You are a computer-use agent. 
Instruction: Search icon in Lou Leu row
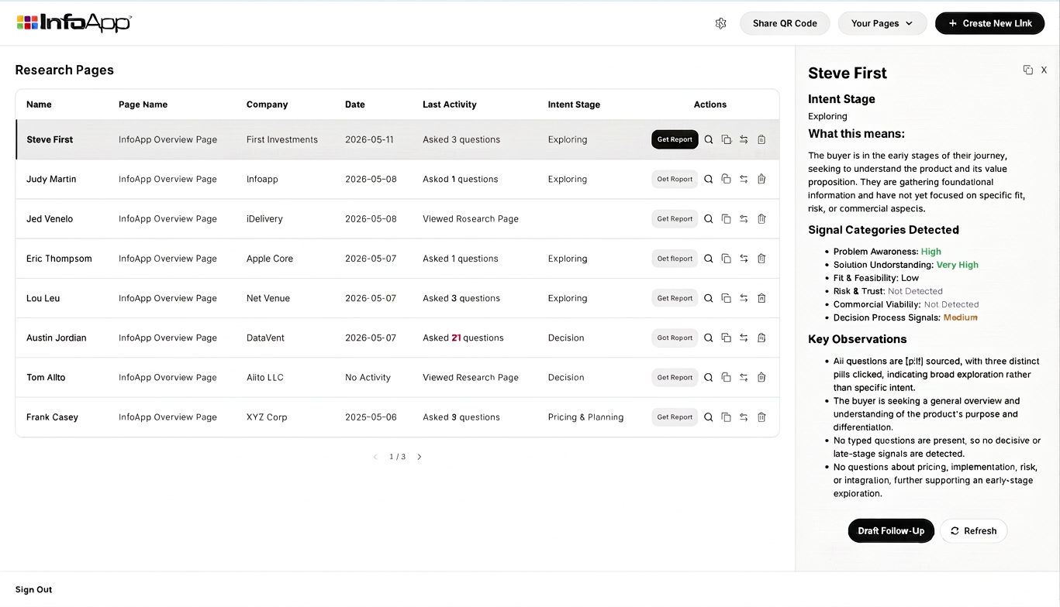tap(708, 298)
